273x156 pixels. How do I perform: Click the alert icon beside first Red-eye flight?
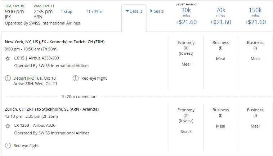coord(76,78)
